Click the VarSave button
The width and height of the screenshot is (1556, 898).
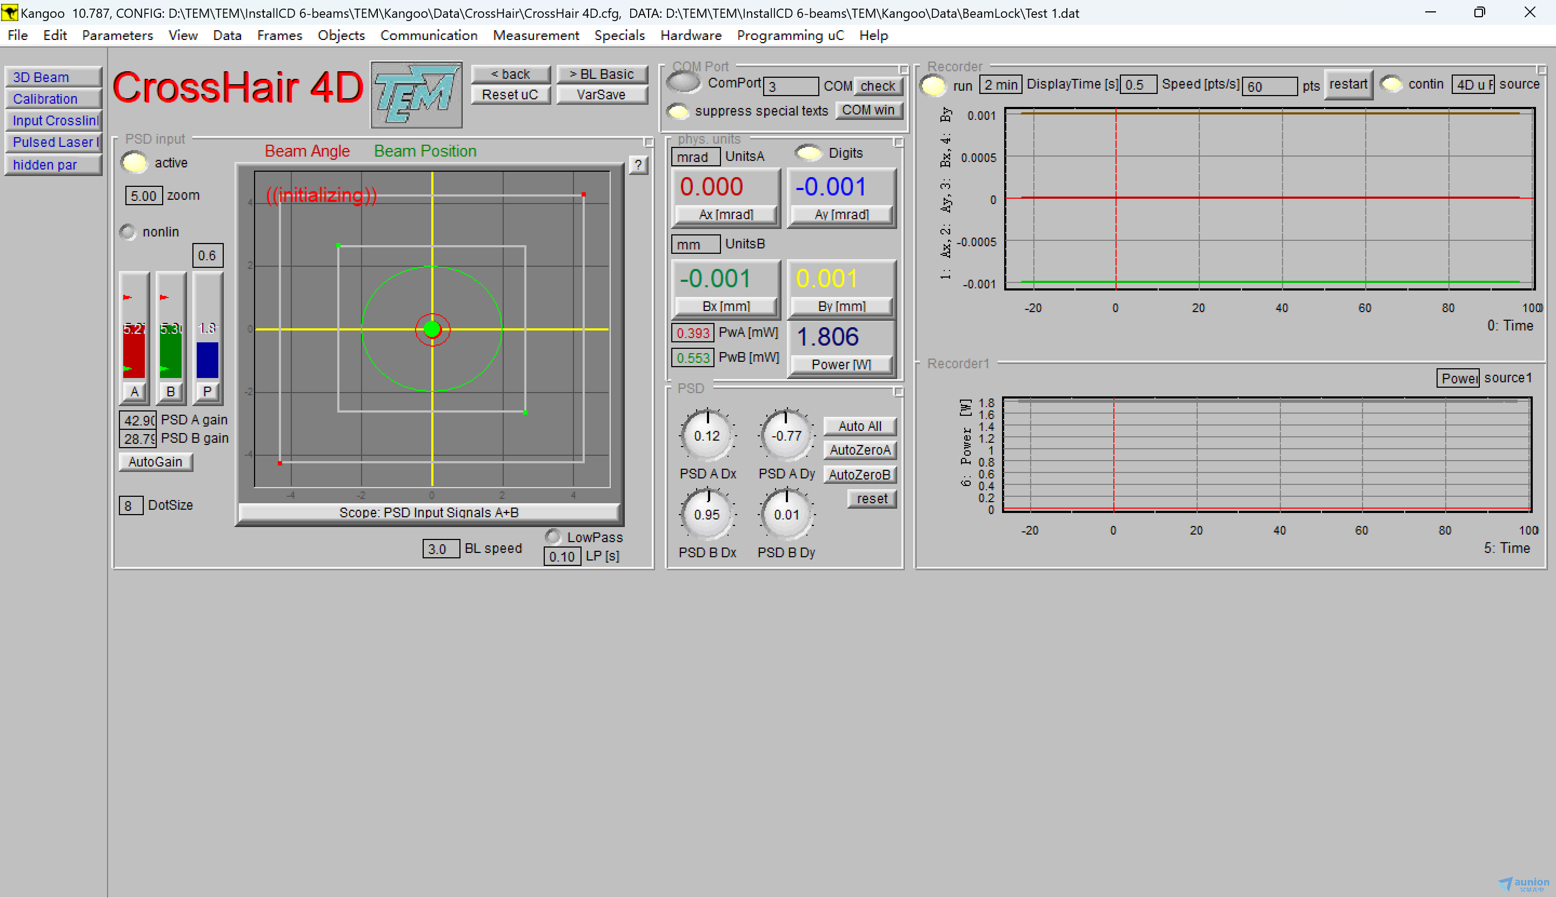pyautogui.click(x=602, y=94)
